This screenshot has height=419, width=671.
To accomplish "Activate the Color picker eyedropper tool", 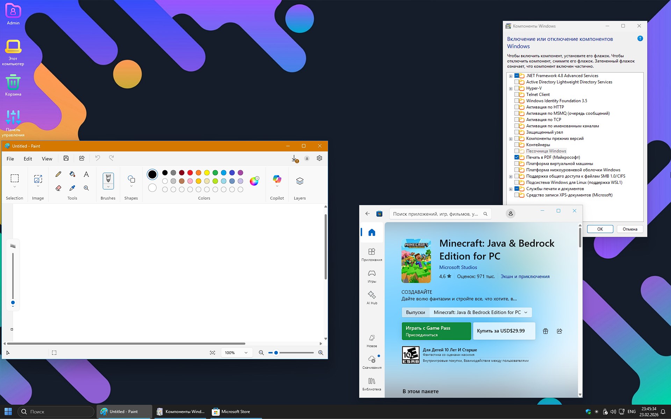I will (72, 188).
